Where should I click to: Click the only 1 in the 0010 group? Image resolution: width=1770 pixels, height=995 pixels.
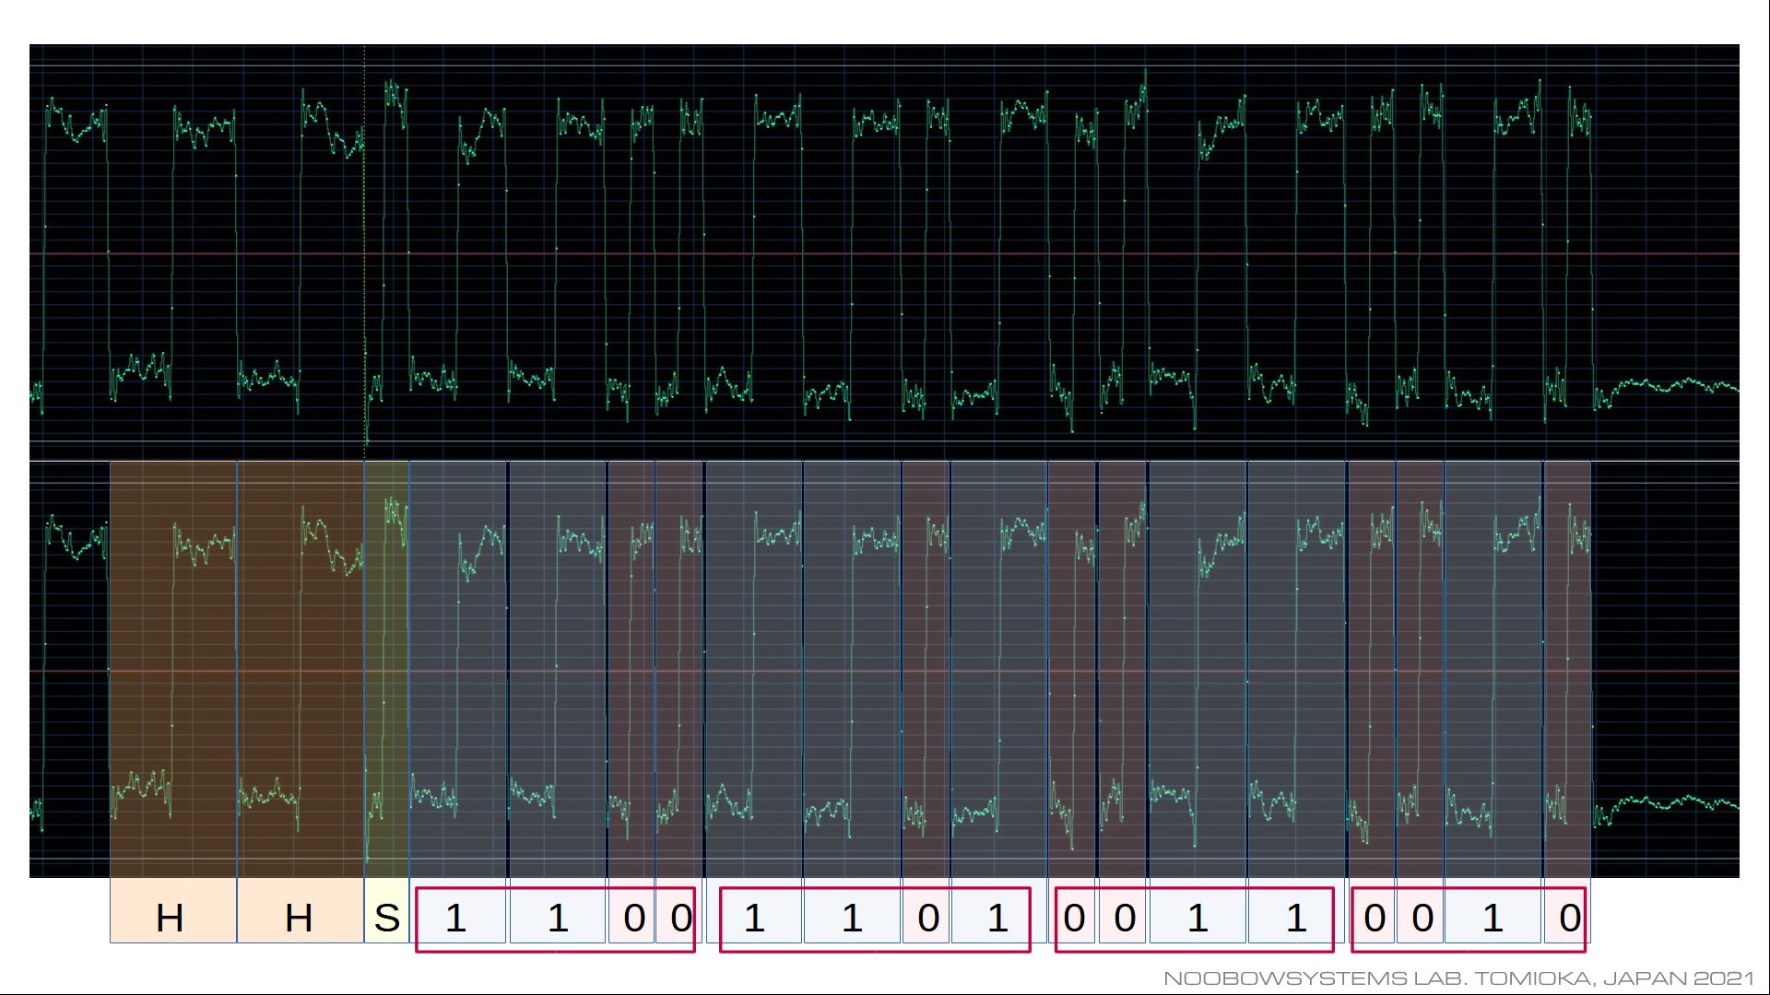1493,910
